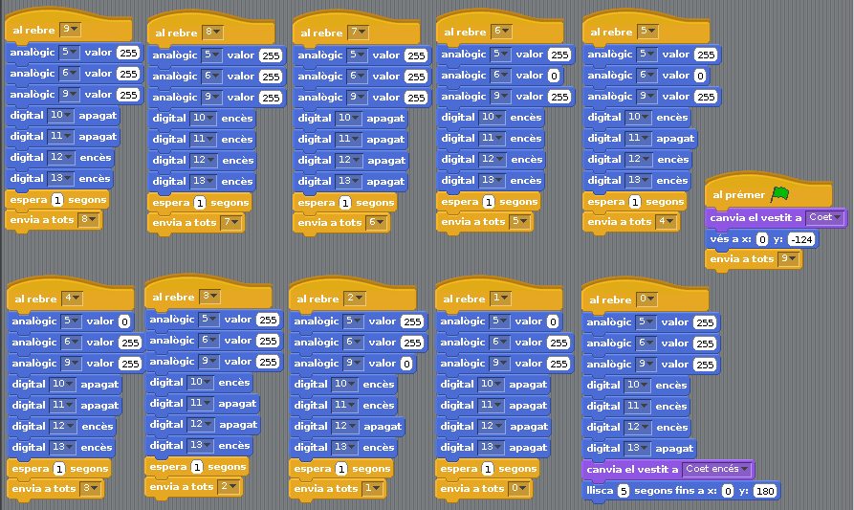Edit wait seconds in 'al rebre 5' script

tap(634, 202)
